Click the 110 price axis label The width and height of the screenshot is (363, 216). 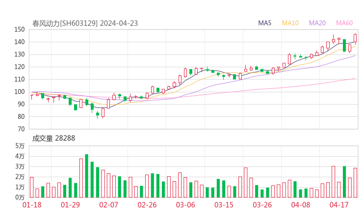point(20,80)
